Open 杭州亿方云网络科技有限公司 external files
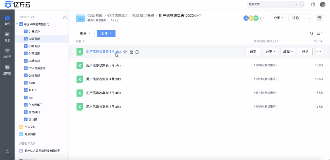Image resolution: width=330 pixels, height=160 pixels. (42, 151)
